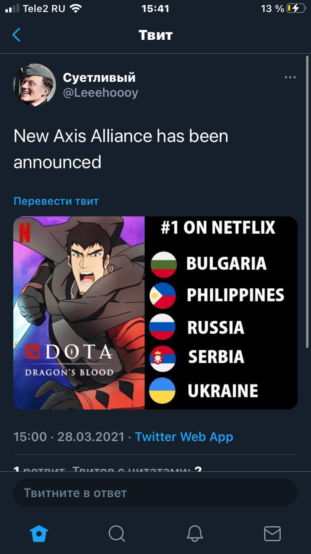Tap the Твит header title
311x554 pixels.
click(x=156, y=35)
